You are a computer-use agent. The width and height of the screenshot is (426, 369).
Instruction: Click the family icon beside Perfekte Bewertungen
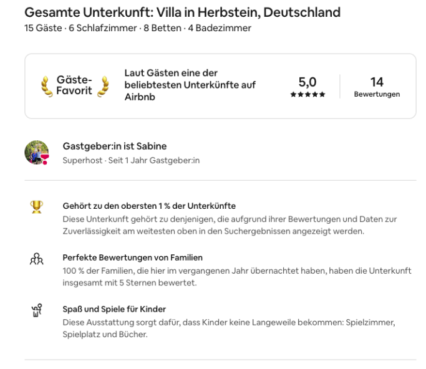[37, 258]
